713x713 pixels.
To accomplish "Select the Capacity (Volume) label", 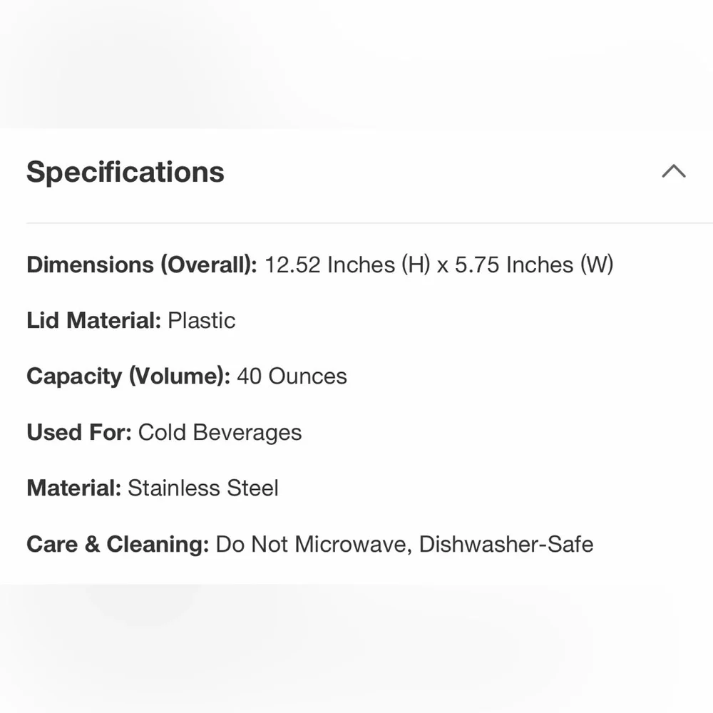I will pos(128,376).
